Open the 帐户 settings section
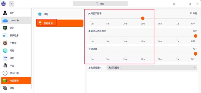 click(16, 13)
